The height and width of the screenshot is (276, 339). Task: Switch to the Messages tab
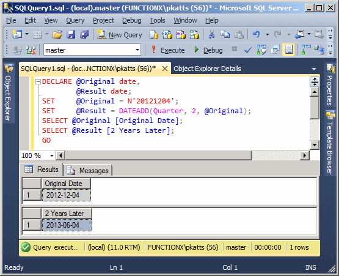point(88,171)
